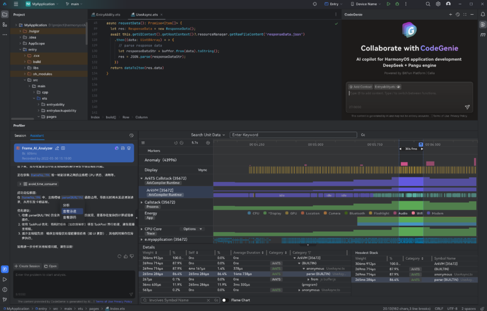Run the app with the green play icon

click(388, 4)
